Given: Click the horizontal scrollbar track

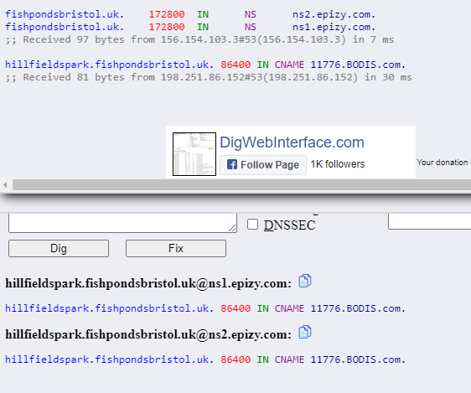Looking at the screenshot, I should [x=241, y=185].
